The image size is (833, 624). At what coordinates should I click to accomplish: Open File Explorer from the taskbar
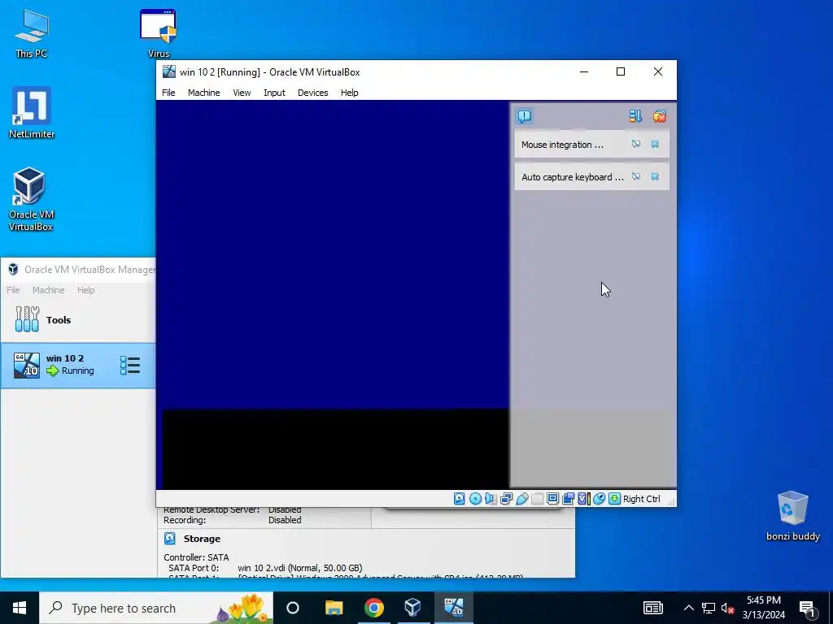(x=334, y=608)
